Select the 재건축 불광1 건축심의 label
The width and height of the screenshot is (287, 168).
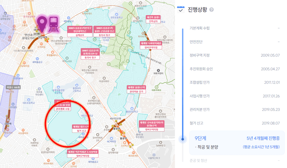click(153, 19)
